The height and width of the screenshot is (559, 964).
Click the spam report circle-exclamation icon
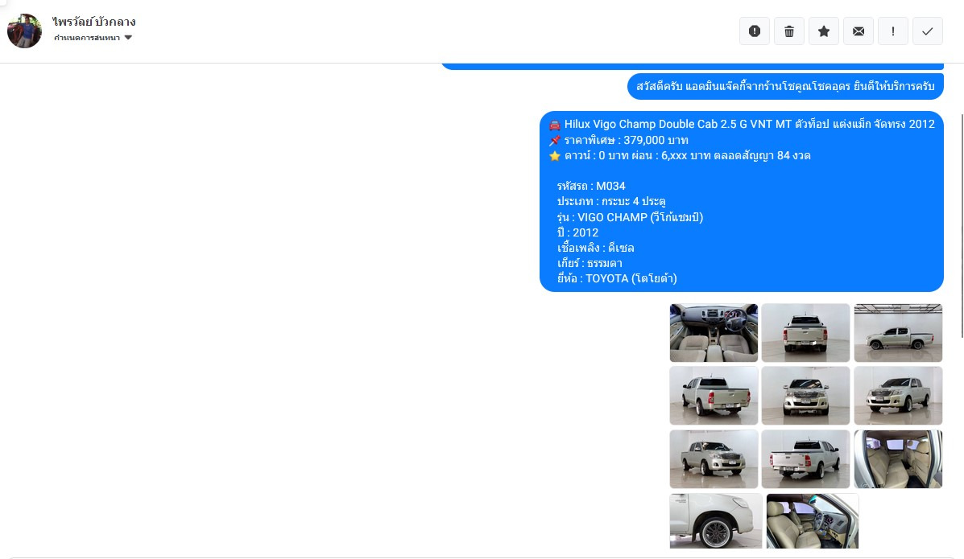point(755,31)
